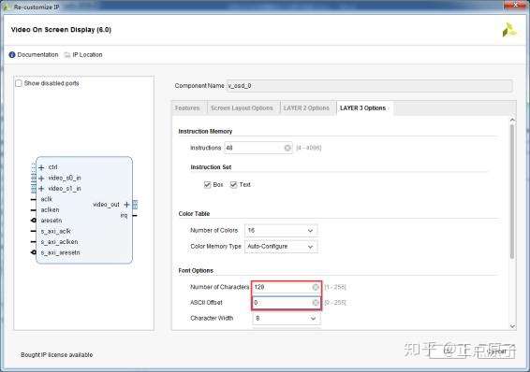The image size is (530, 372).
Task: Click the Bought IP license available text
Action: coord(57,355)
